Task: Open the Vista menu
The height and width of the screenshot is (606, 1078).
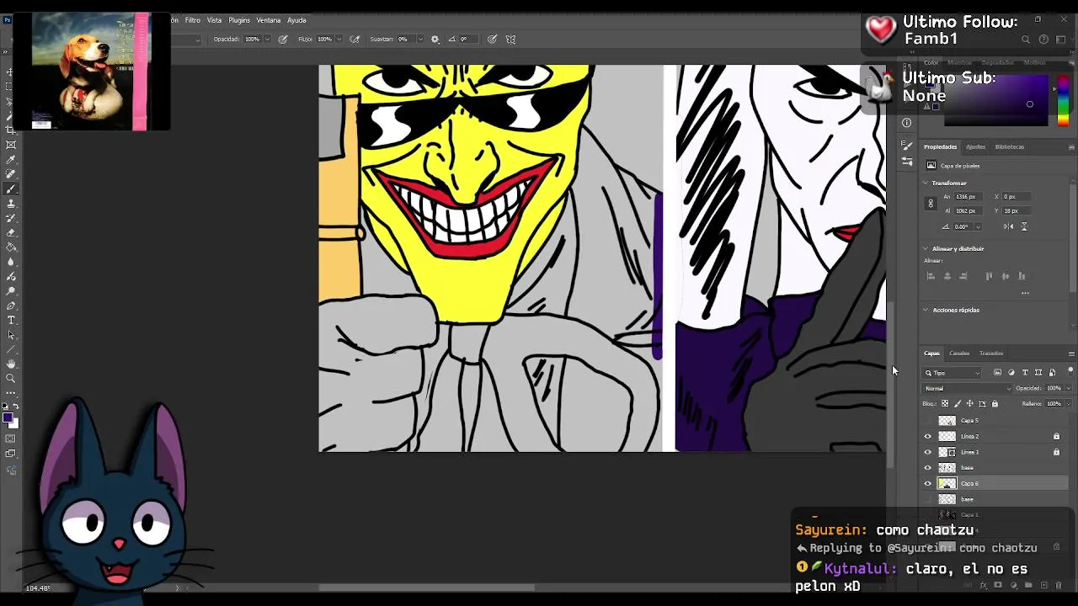Action: [x=215, y=20]
